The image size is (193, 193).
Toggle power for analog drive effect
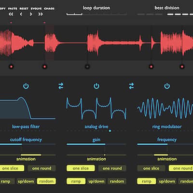pos(96,86)
